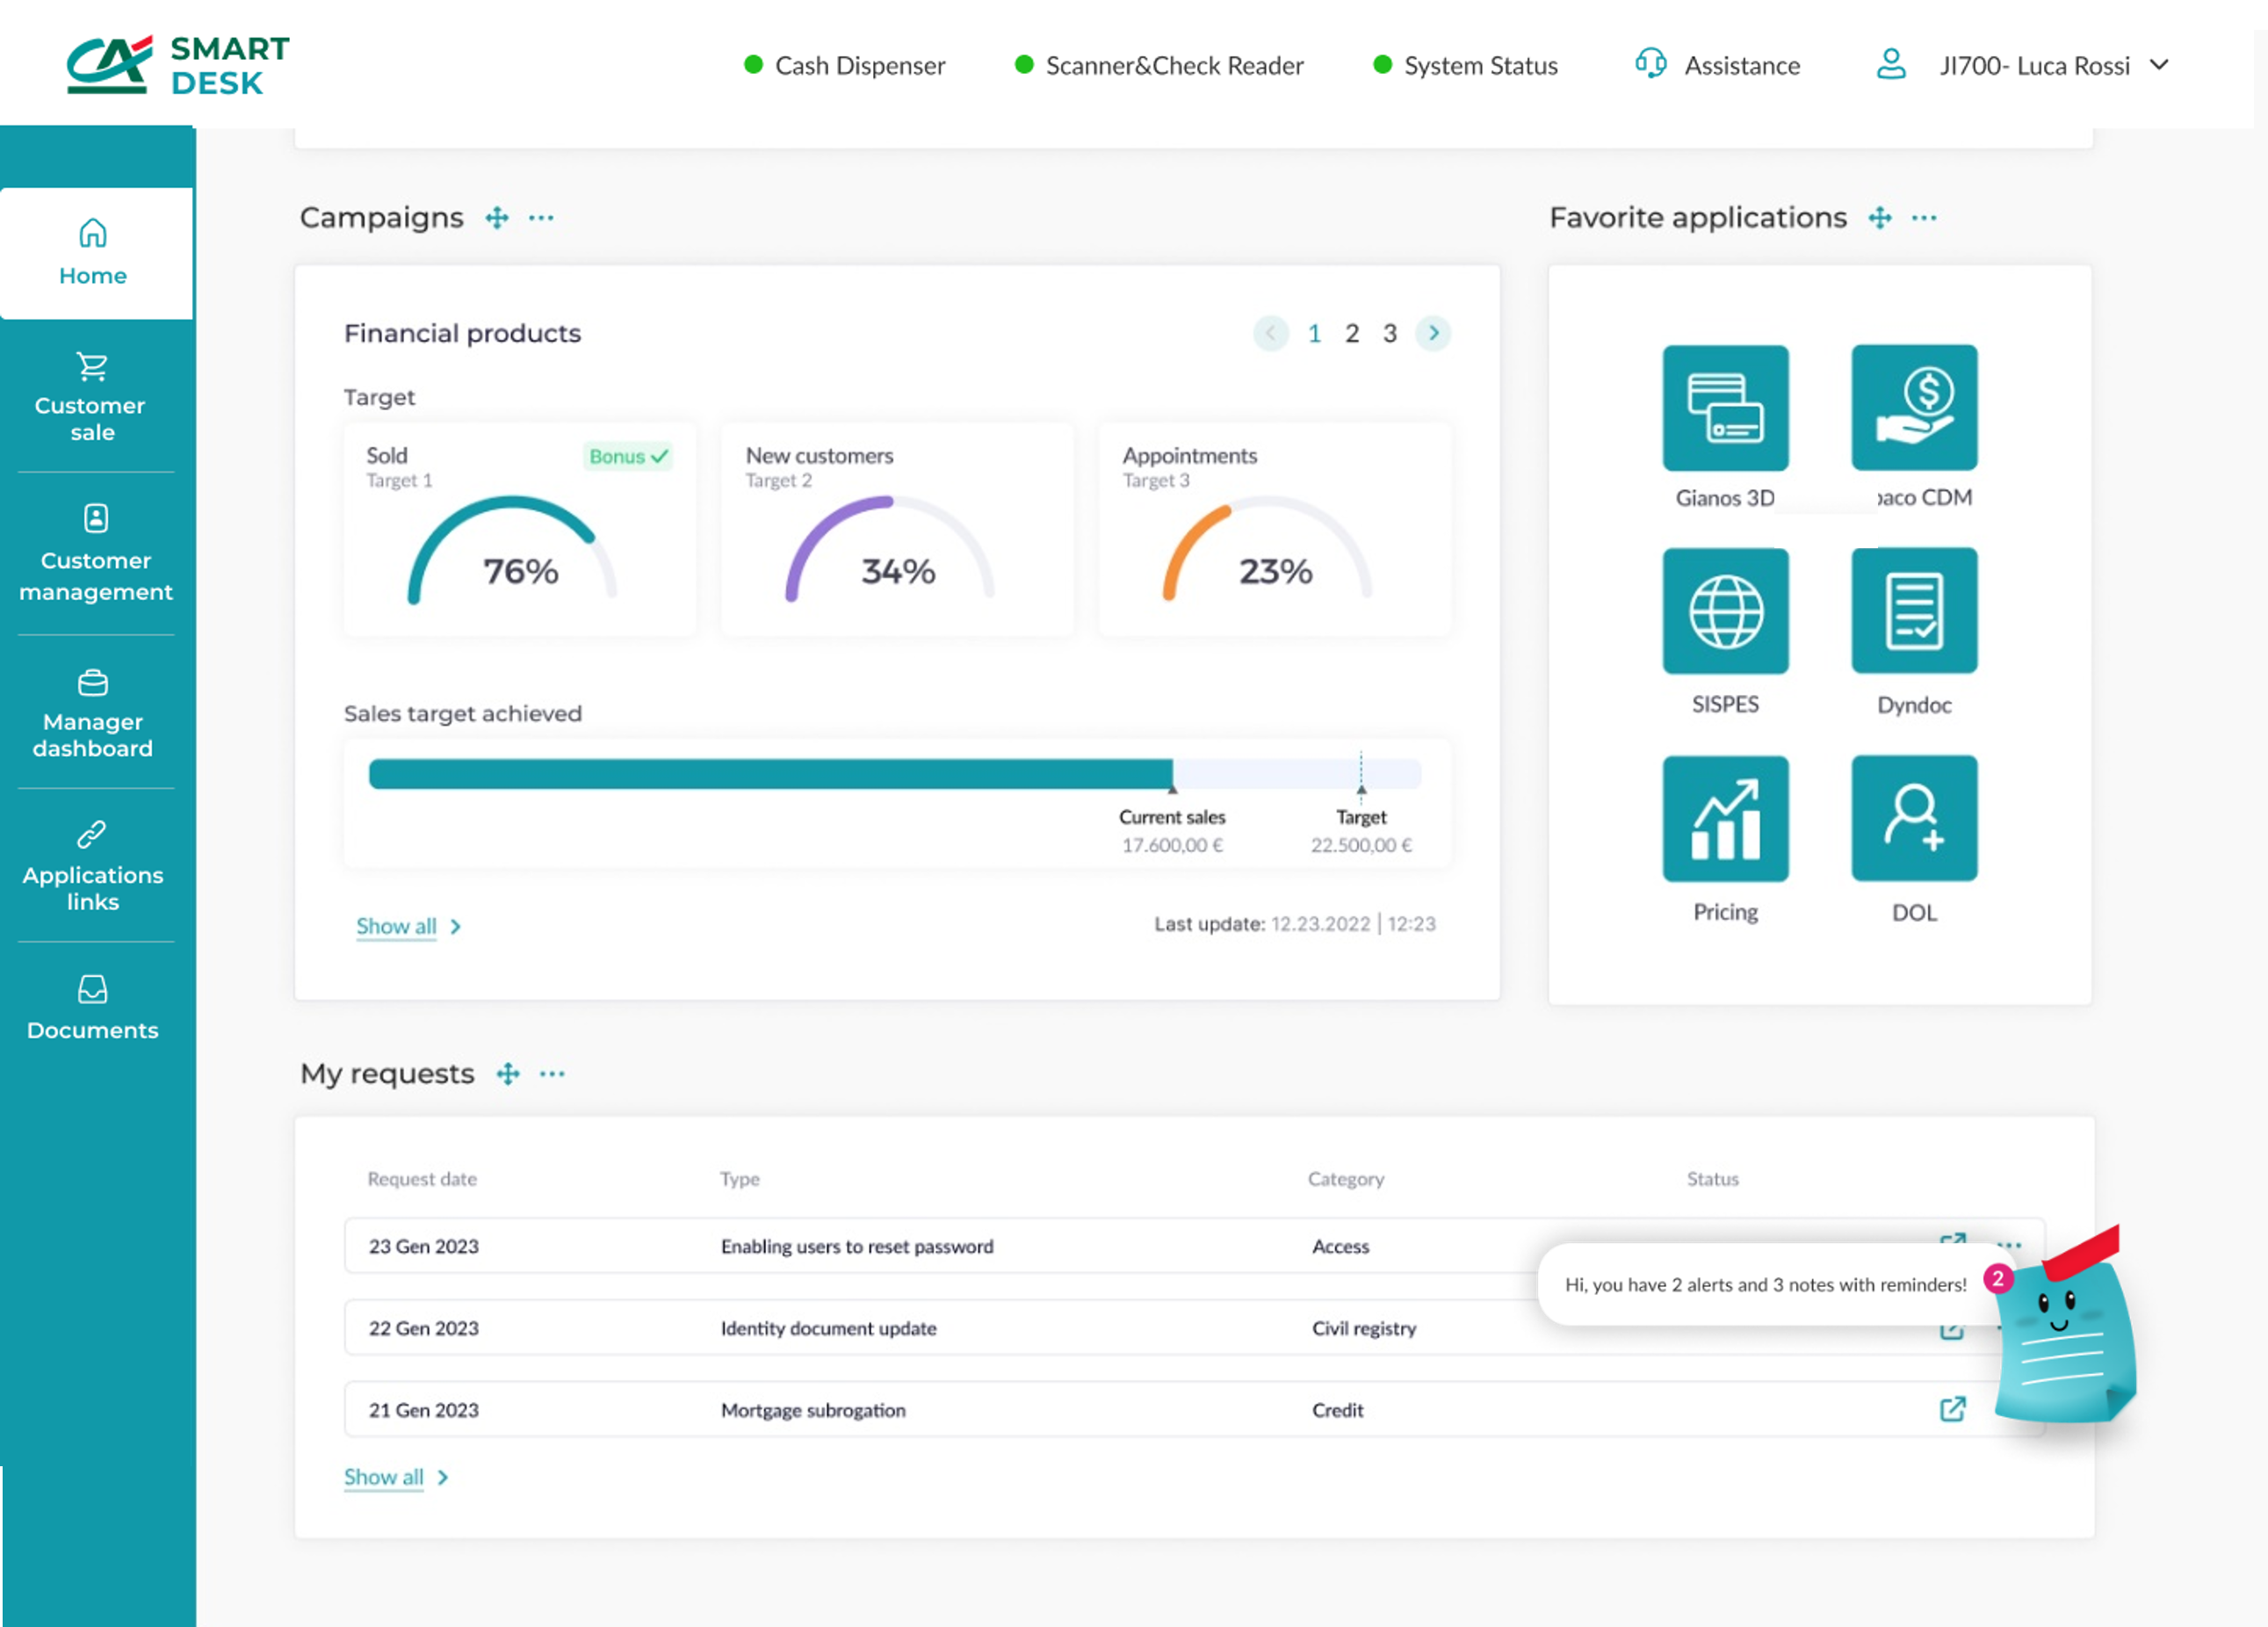The height and width of the screenshot is (1627, 2268).
Task: Click the alerts and reminders speech bubble
Action: (1765, 1285)
